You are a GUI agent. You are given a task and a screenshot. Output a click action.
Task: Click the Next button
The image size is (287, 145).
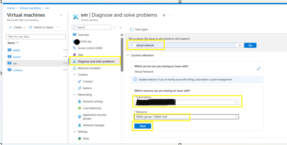(x=143, y=126)
